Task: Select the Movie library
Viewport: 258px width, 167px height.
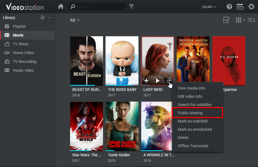Action: 27,35
